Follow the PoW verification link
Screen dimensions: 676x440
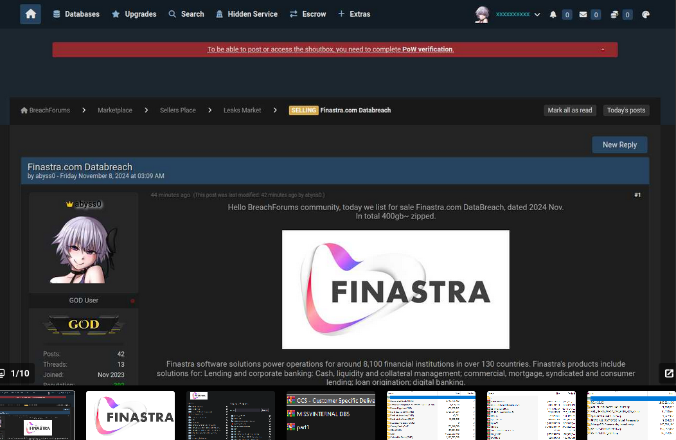point(427,49)
